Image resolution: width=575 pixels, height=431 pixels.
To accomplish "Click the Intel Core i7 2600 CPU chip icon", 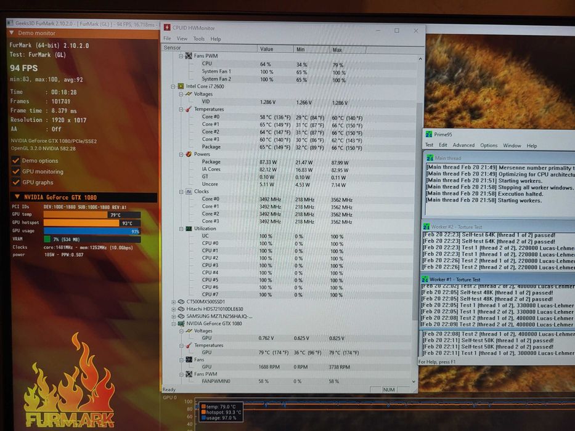I will [x=181, y=86].
